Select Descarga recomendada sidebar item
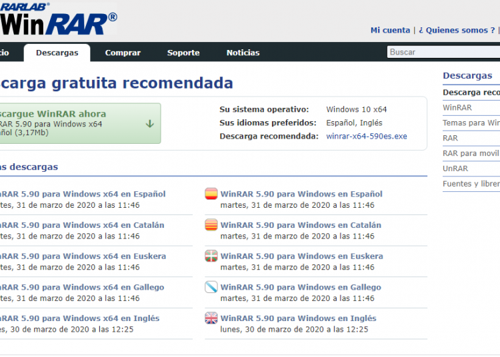This screenshot has height=357, width=500. [471, 93]
